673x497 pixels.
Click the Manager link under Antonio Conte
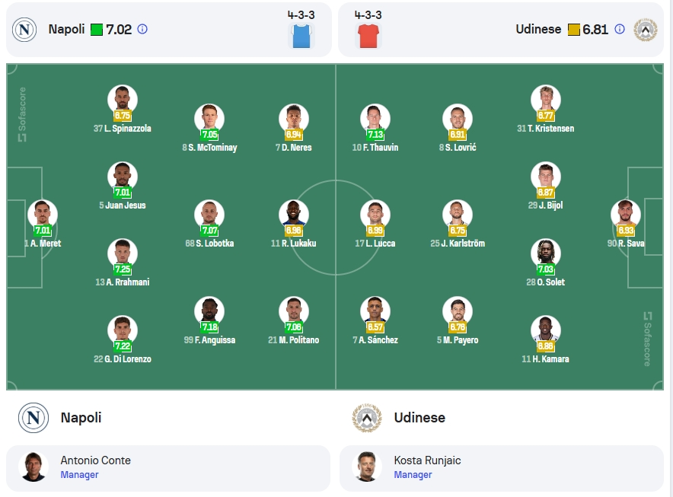point(79,475)
